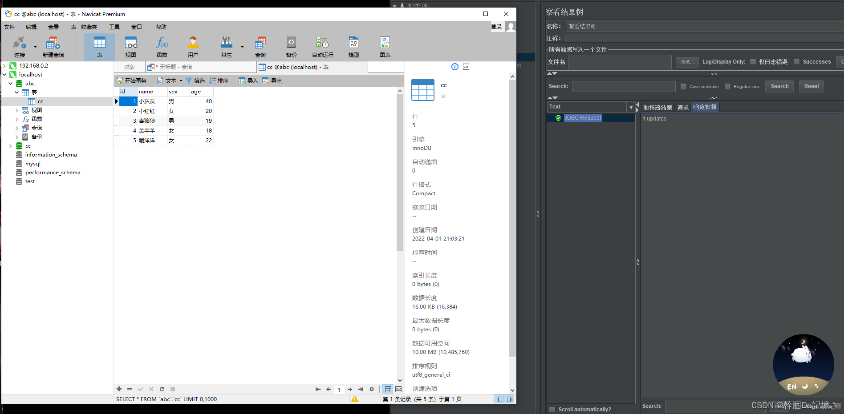This screenshot has height=414, width=844.
Task: Toggle Scroll automatically checkbox
Action: click(x=552, y=410)
